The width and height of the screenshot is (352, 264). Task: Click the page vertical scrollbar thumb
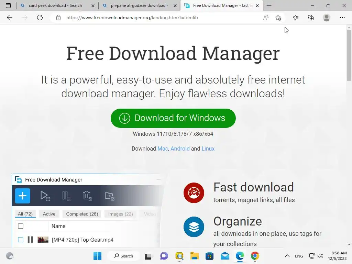click(349, 55)
